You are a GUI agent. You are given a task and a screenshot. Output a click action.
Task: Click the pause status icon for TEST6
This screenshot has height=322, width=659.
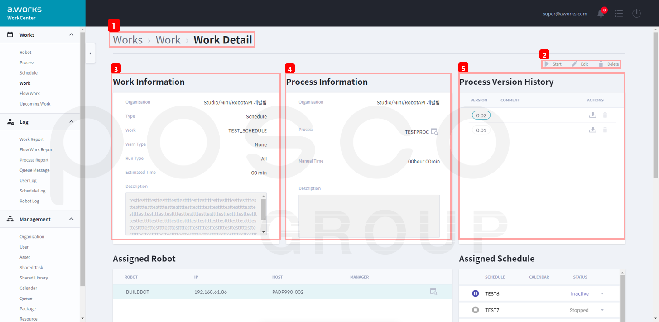[476, 293]
